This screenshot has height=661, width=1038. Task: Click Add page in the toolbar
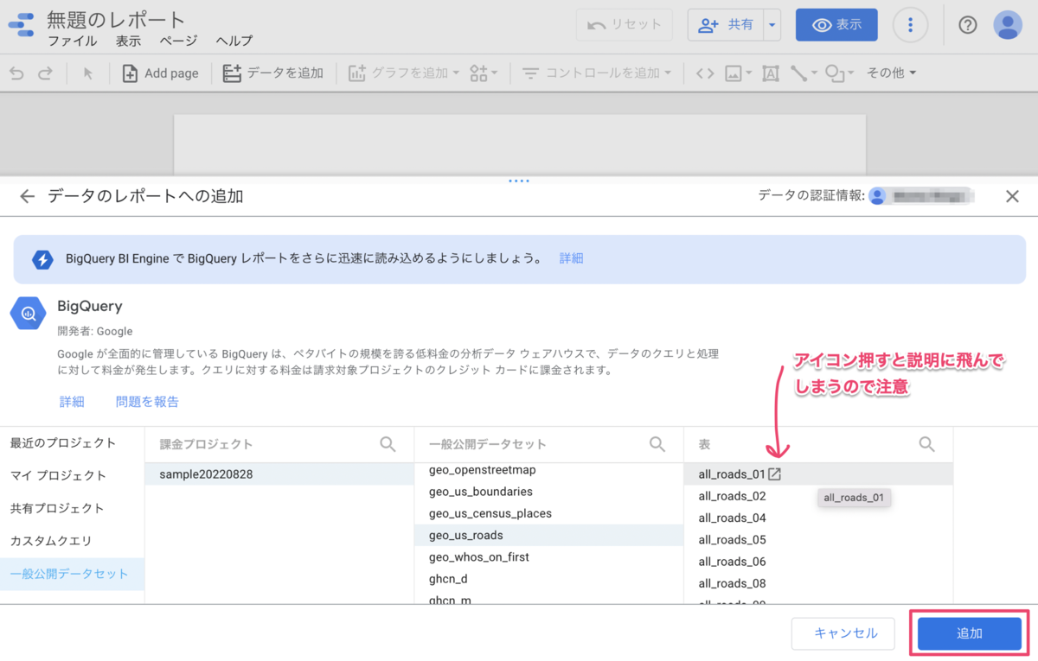click(x=160, y=73)
